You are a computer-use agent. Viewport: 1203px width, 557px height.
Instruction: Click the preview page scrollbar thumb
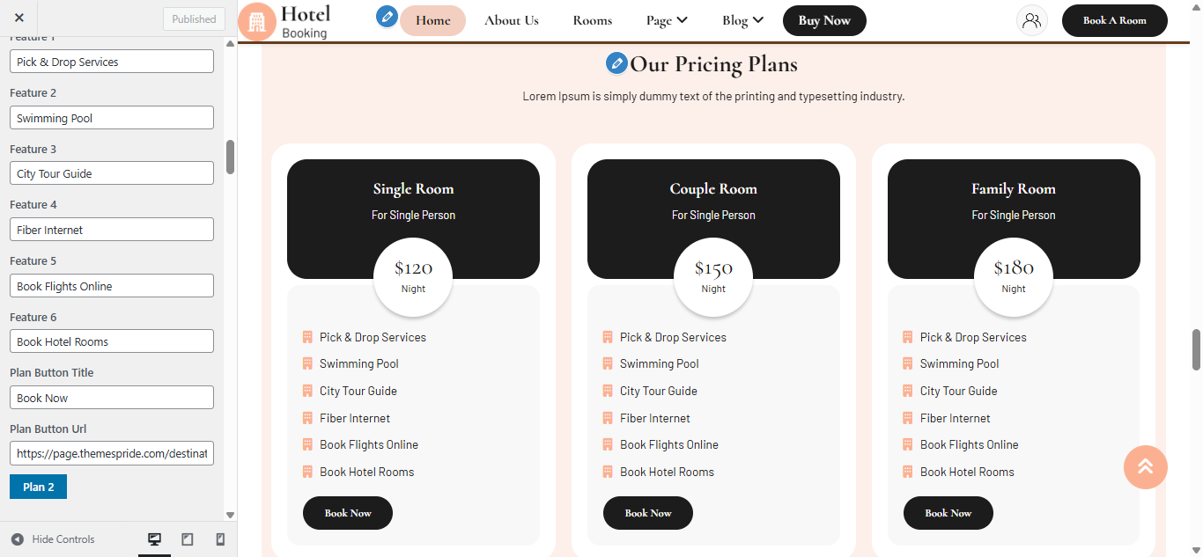click(x=1197, y=350)
